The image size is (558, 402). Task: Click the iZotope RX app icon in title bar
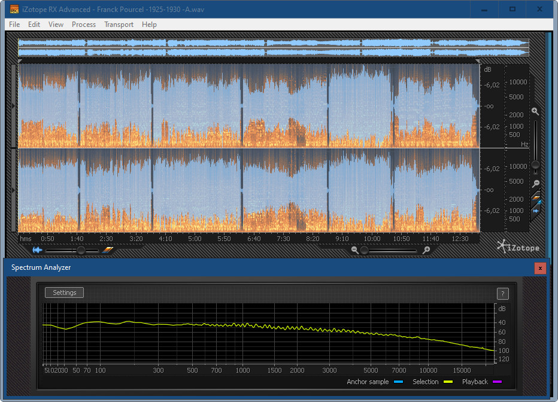click(x=14, y=9)
